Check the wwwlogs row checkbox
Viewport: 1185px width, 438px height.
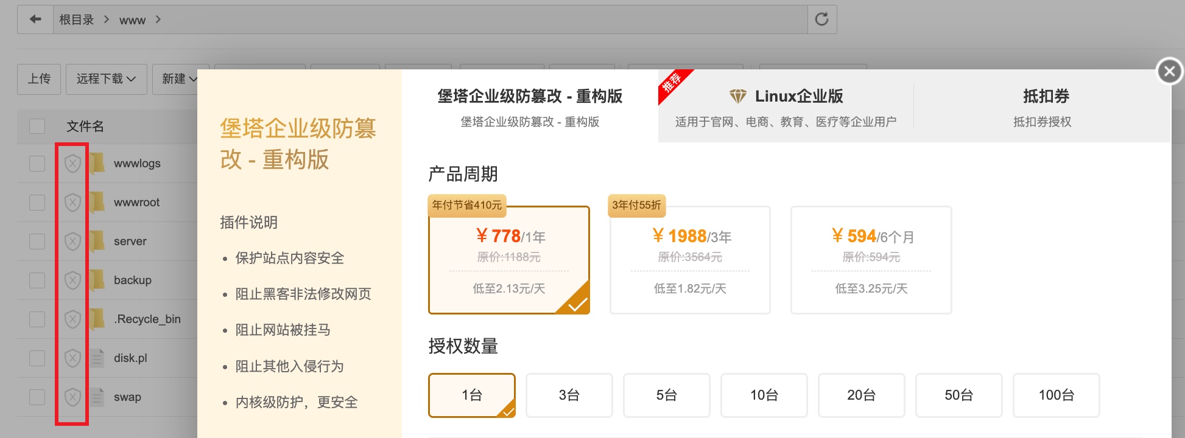pos(37,163)
